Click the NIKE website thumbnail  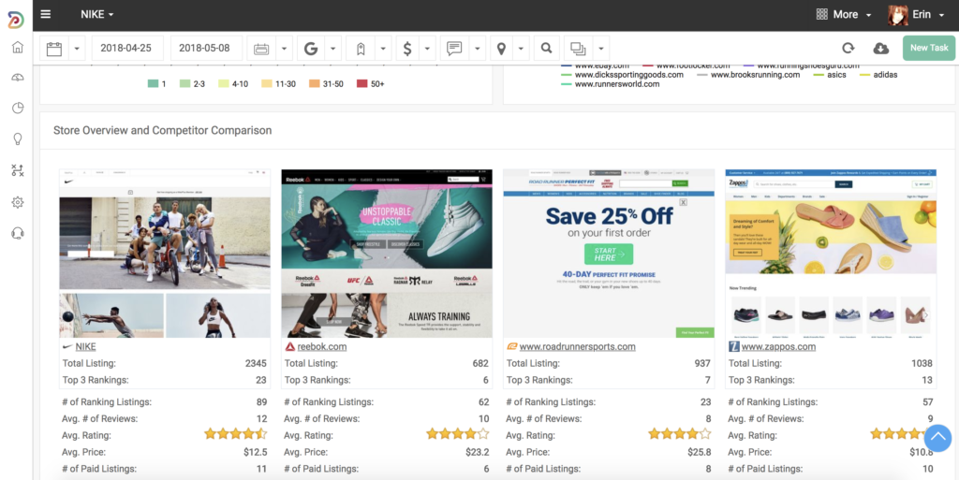pyautogui.click(x=165, y=254)
